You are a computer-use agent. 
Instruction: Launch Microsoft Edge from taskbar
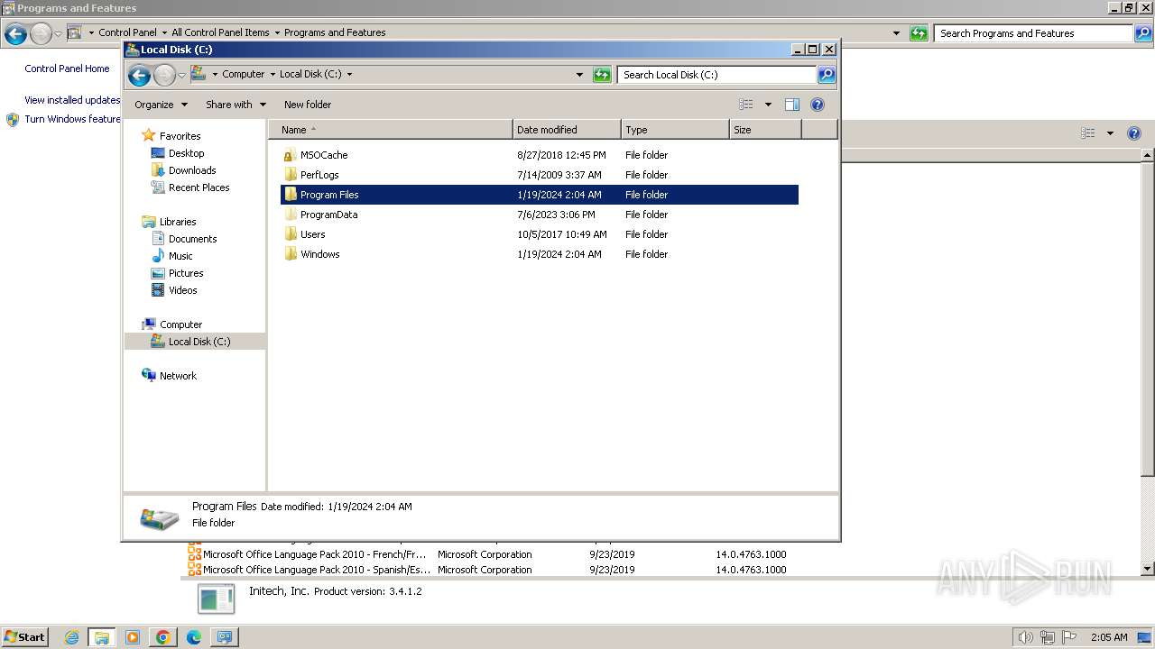(193, 637)
